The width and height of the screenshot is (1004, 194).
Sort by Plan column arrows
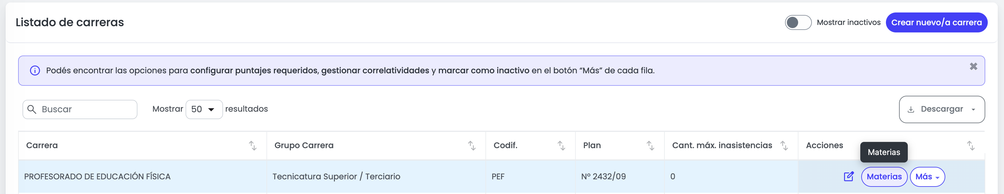click(650, 145)
